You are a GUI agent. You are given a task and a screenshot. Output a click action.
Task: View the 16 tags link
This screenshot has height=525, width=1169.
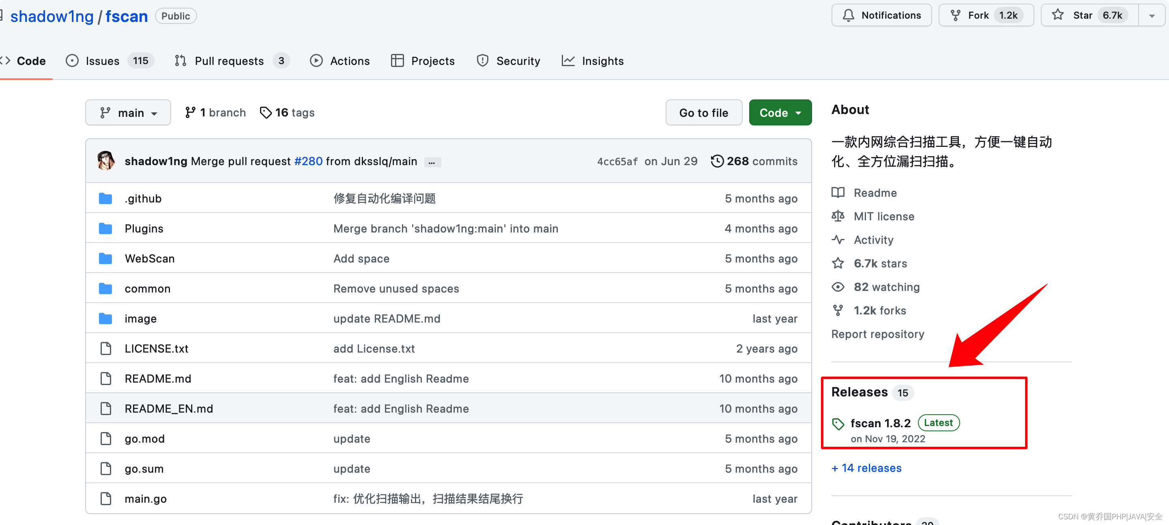point(287,112)
